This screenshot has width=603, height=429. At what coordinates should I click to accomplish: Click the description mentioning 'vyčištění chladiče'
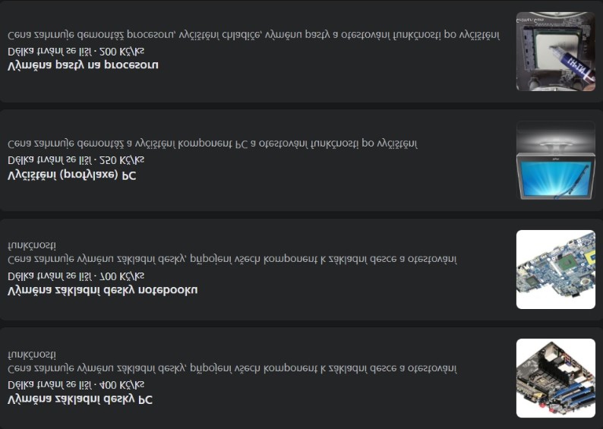[254, 35]
